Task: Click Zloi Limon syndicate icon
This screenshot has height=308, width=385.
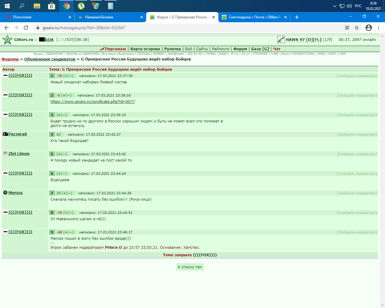Action: pyautogui.click(x=5, y=153)
